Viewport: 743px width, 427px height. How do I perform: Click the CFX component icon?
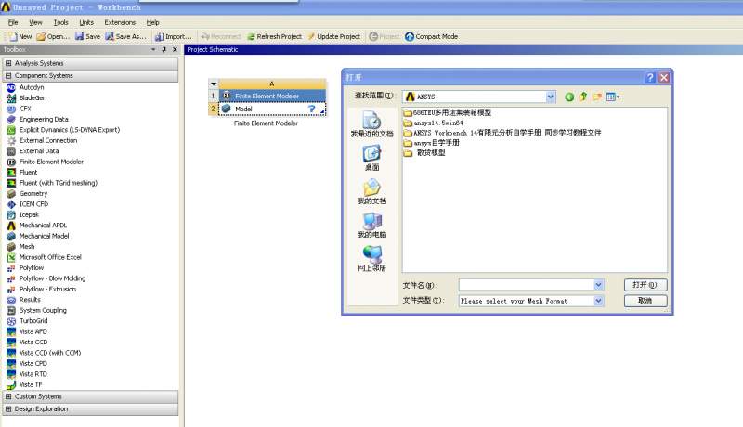point(11,109)
